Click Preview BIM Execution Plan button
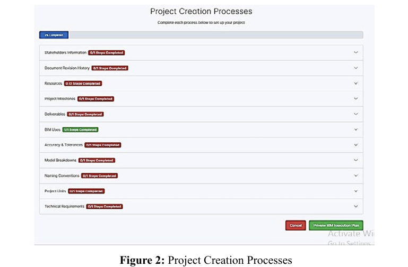Image resolution: width=408 pixels, height=267 pixels. pyautogui.click(x=336, y=225)
